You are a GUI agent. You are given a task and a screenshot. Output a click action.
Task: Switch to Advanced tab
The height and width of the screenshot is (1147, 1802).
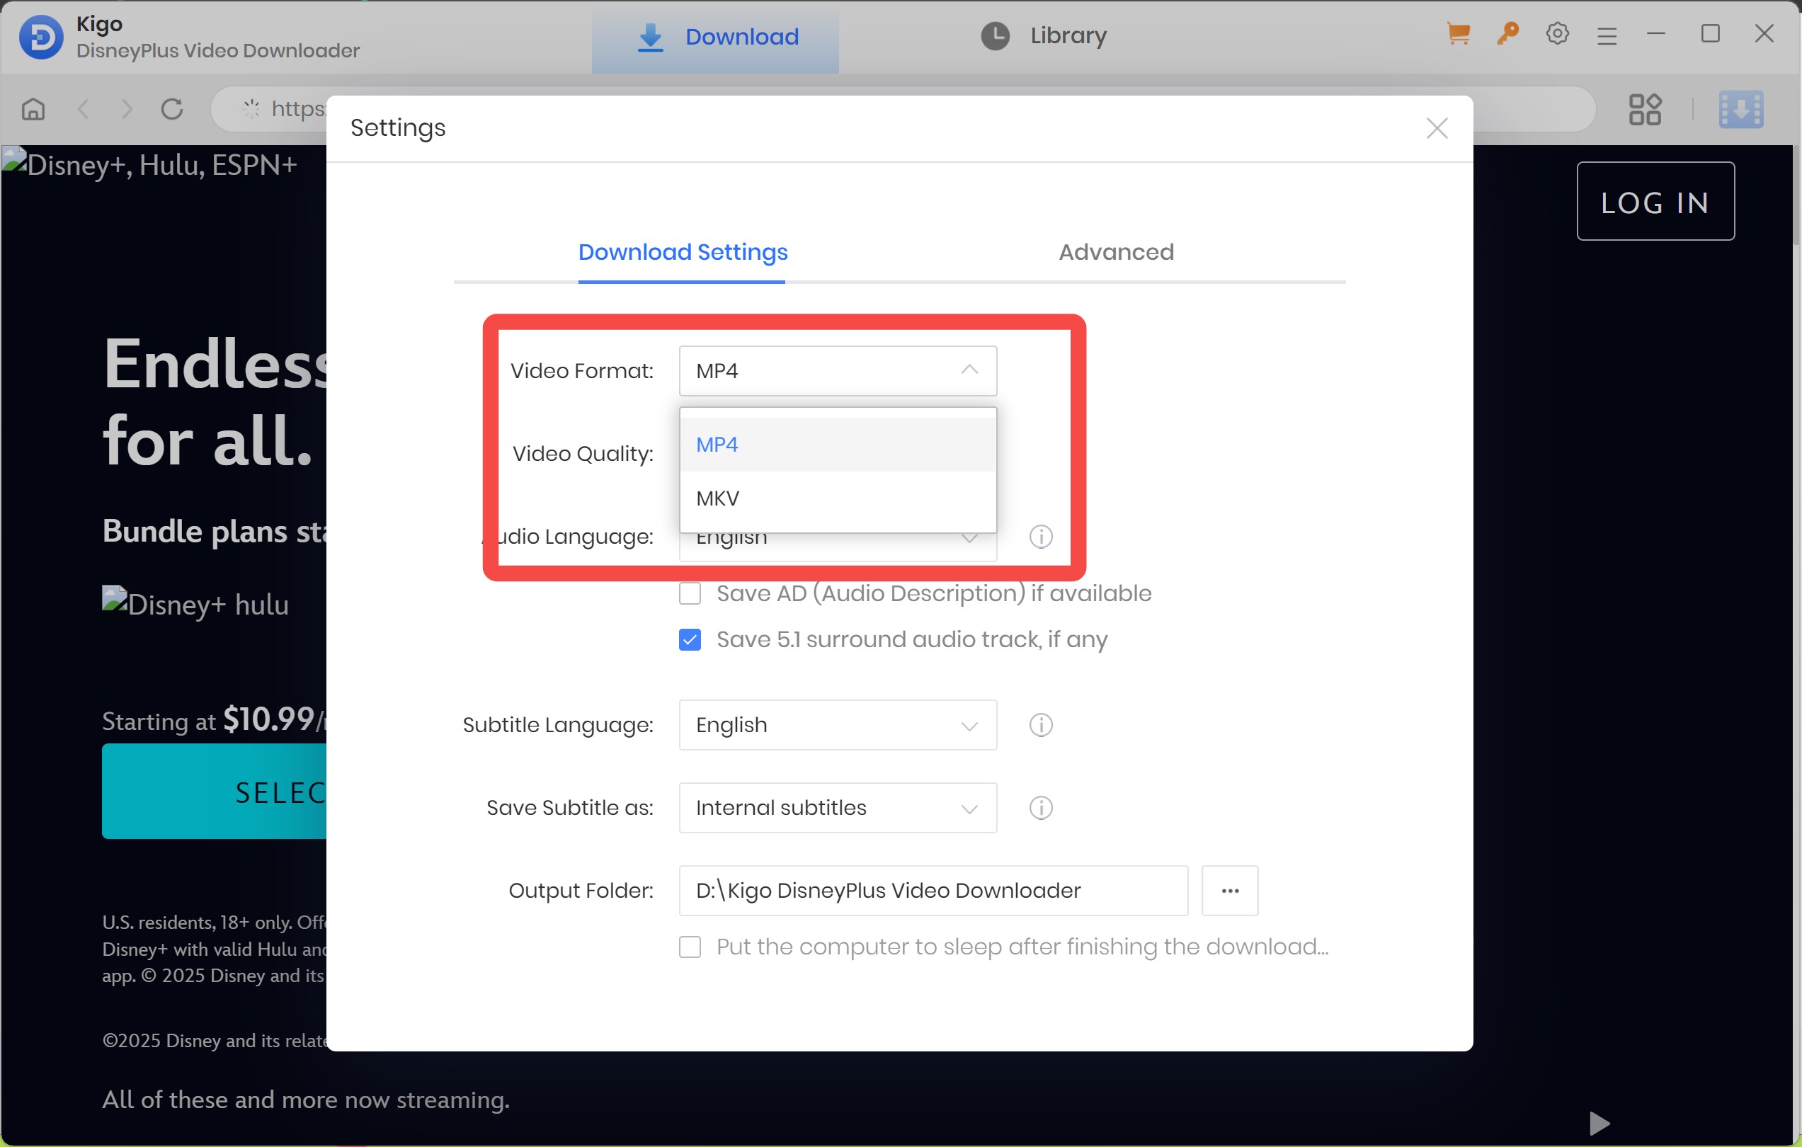(x=1116, y=252)
